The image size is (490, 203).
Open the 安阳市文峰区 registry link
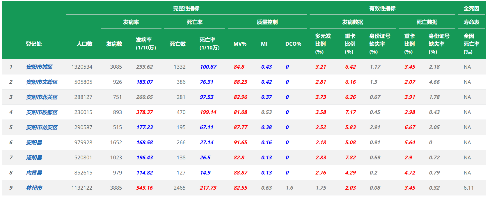coord(42,82)
